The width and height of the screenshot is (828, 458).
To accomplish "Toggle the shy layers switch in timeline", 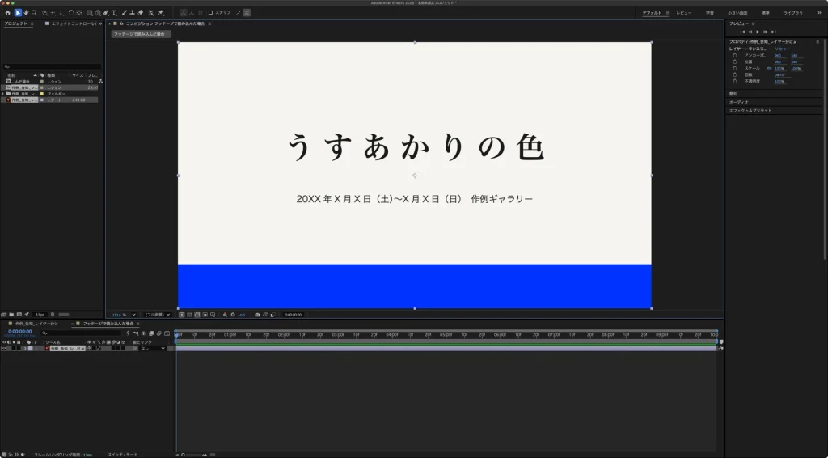I will [144, 333].
